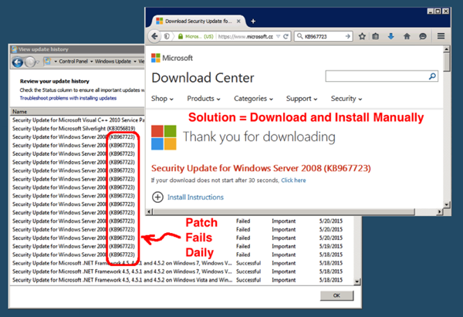Open the Categories dropdown menu
Image resolution: width=463 pixels, height=317 pixels.
tap(253, 99)
